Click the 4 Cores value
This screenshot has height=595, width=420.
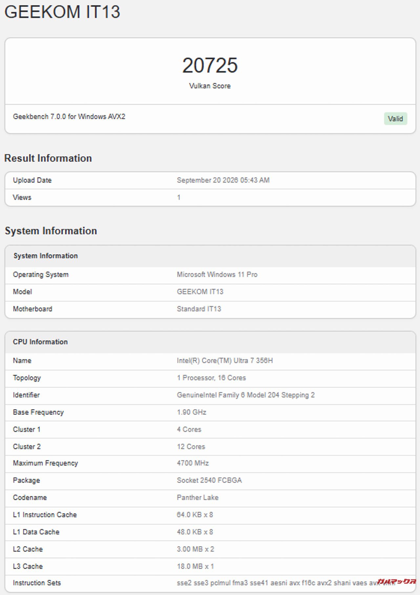(x=189, y=429)
